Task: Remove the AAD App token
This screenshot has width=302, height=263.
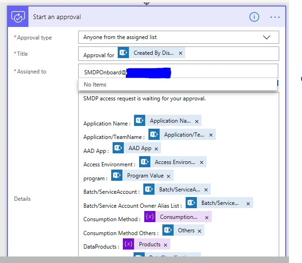Action: pos(156,149)
